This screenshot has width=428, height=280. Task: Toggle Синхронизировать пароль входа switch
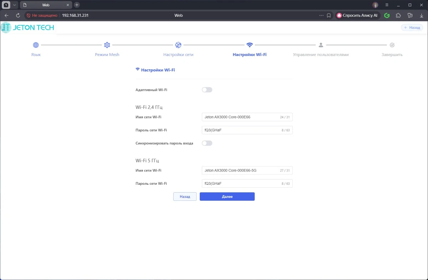[207, 143]
